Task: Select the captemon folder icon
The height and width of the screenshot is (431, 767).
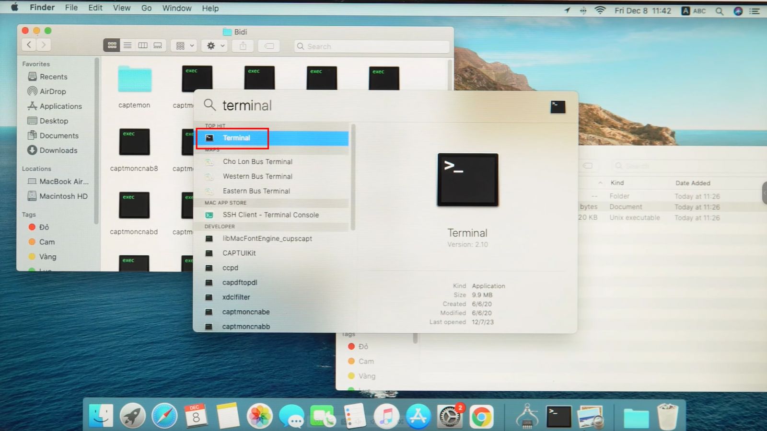Action: (x=135, y=79)
